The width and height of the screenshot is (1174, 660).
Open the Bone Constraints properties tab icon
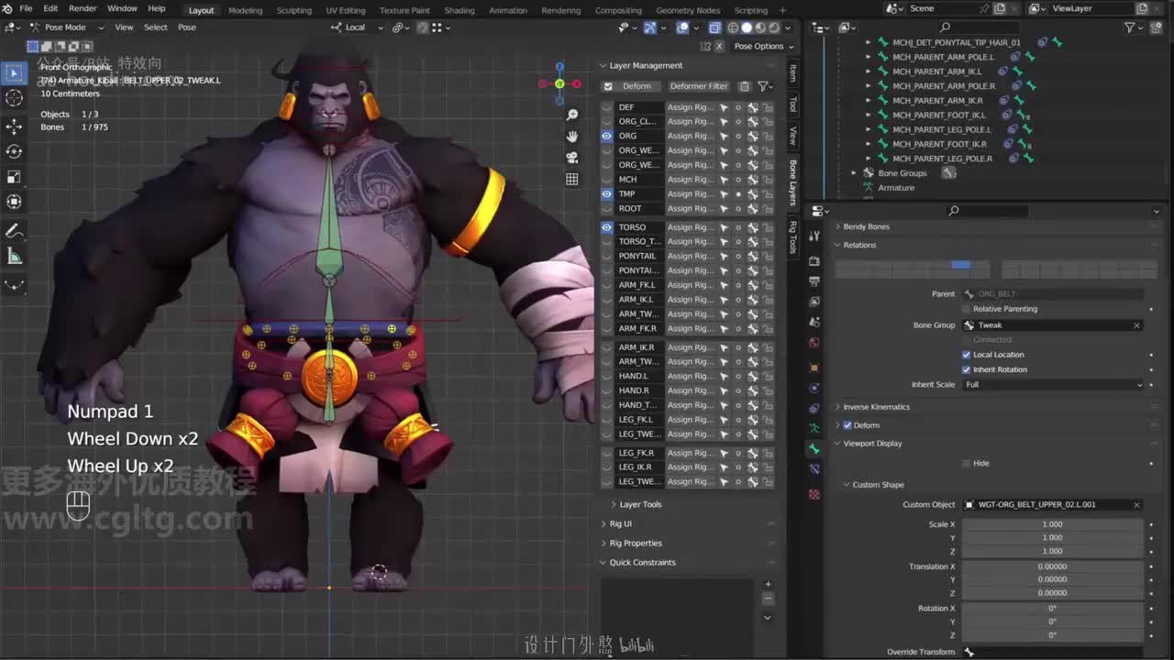click(814, 469)
